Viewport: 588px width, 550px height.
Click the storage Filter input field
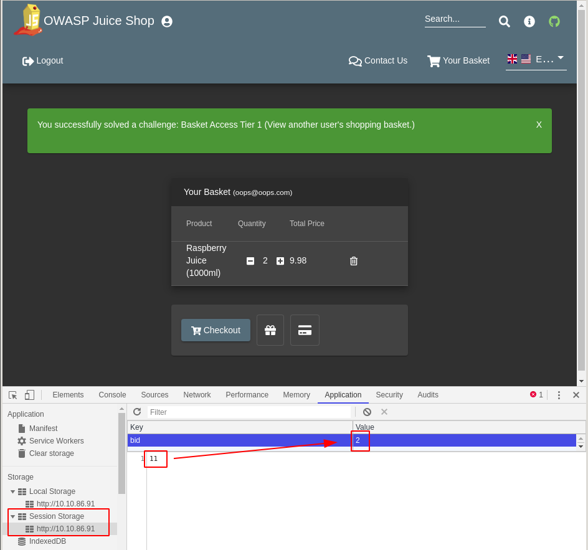click(249, 412)
